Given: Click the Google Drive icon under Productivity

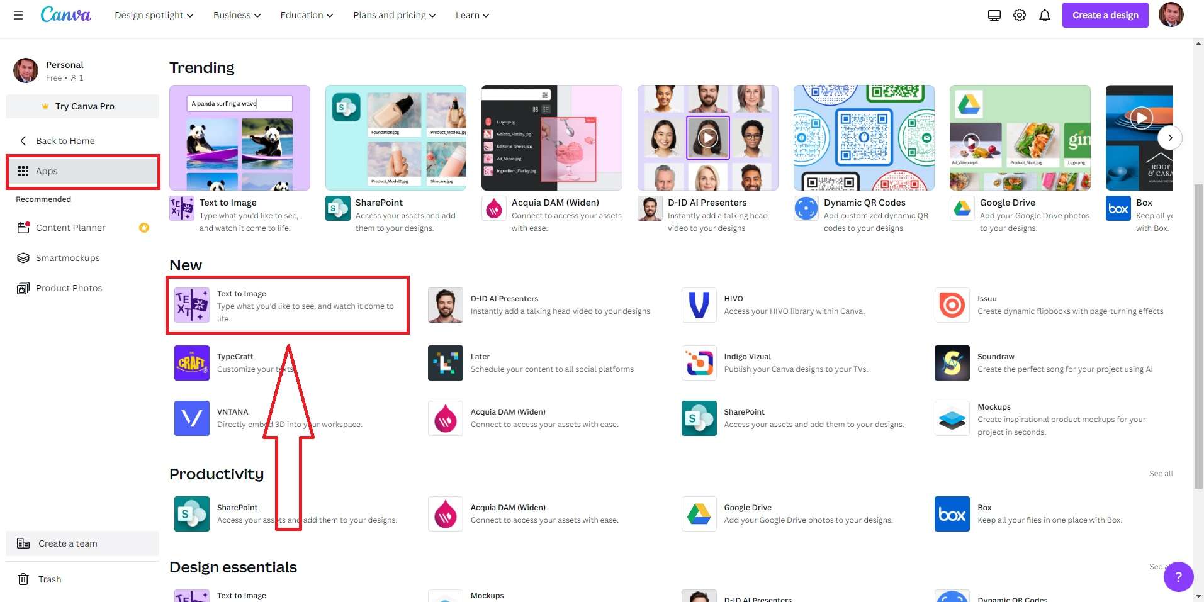Looking at the screenshot, I should click(x=699, y=514).
